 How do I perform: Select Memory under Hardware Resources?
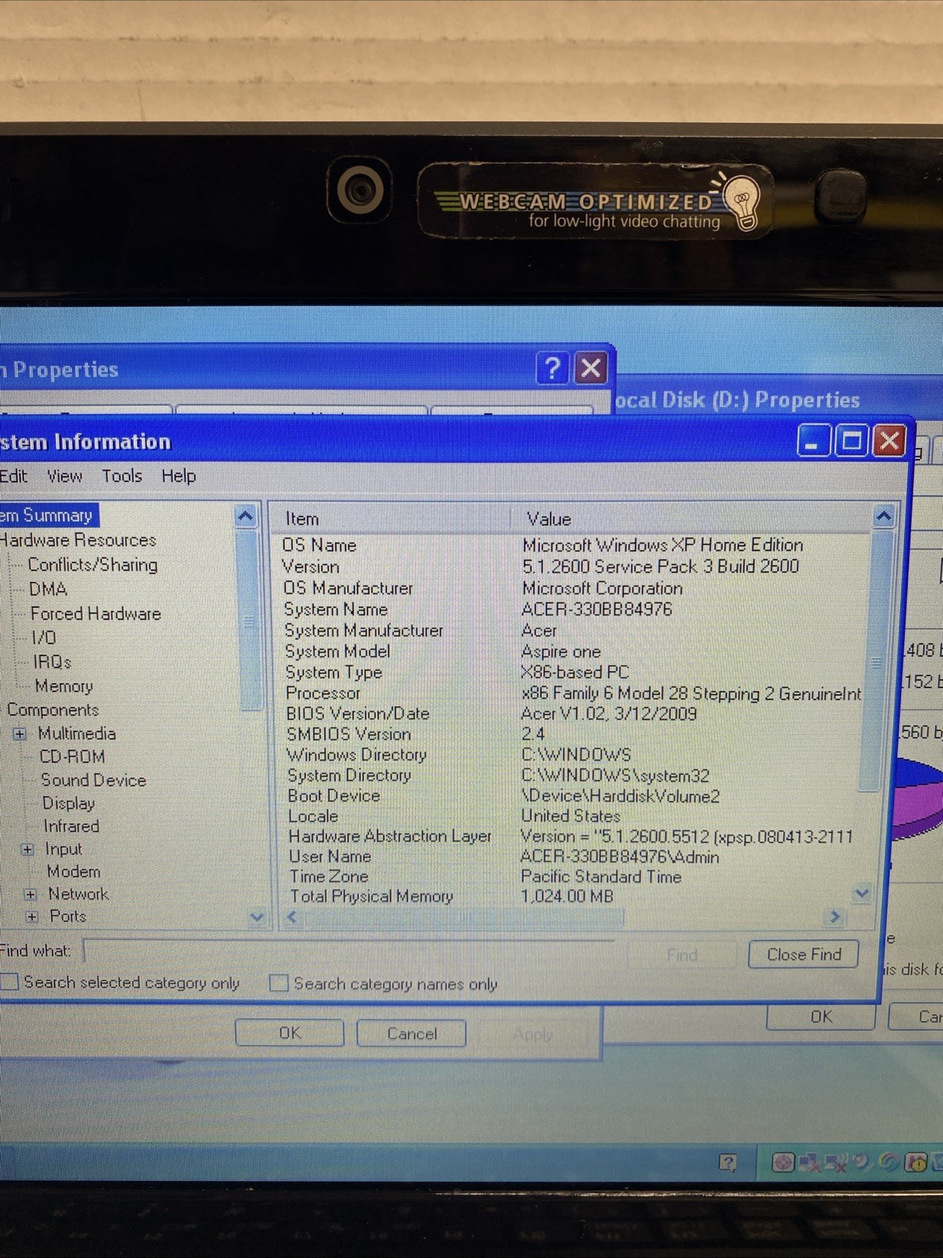(64, 686)
